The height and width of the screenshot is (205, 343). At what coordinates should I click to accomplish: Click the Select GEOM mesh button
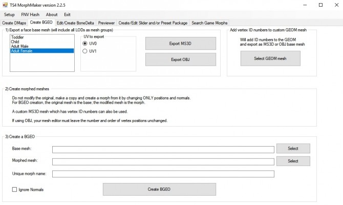click(x=270, y=59)
